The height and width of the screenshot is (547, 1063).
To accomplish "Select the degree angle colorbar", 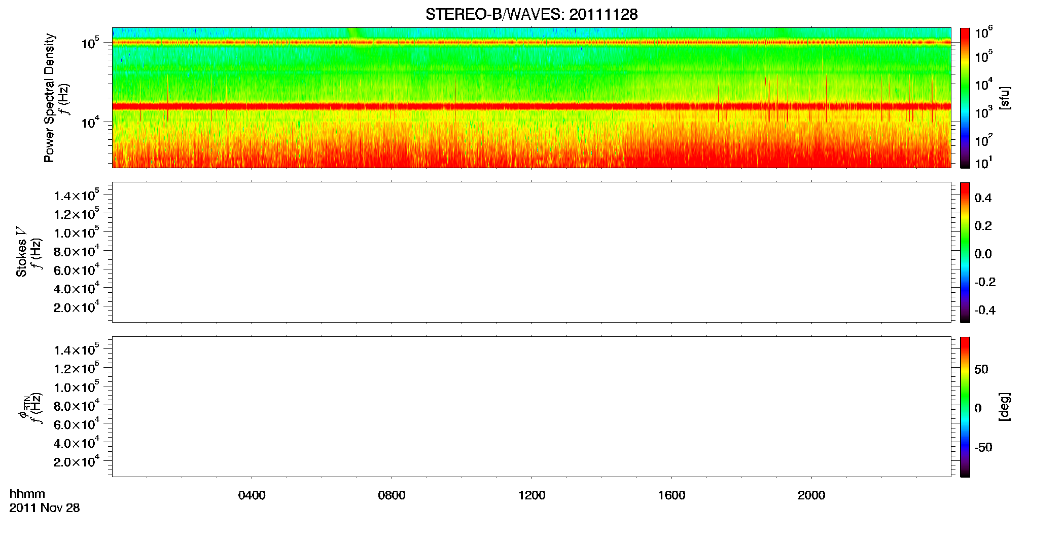I will click(965, 407).
